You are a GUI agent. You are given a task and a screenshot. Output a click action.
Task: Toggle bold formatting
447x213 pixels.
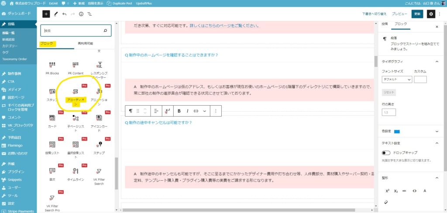[x=179, y=111]
